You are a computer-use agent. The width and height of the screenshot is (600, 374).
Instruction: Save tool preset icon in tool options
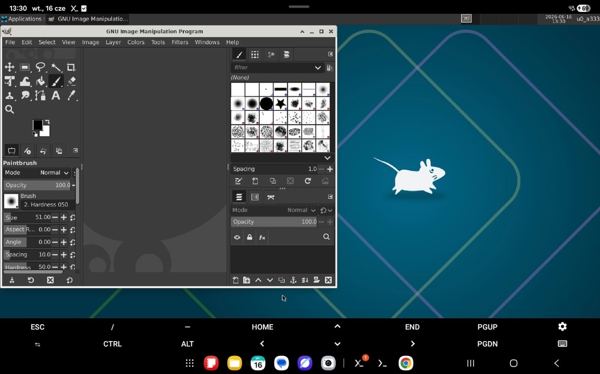(12, 280)
